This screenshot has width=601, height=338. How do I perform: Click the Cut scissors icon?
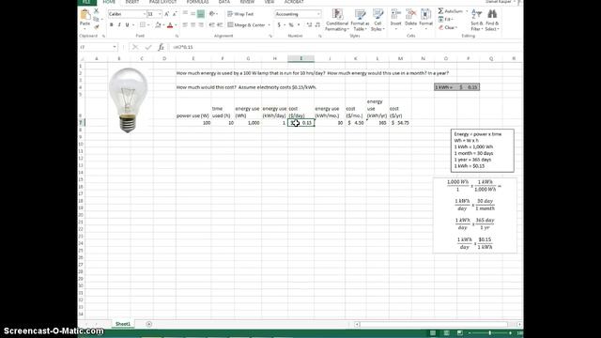(96, 11)
